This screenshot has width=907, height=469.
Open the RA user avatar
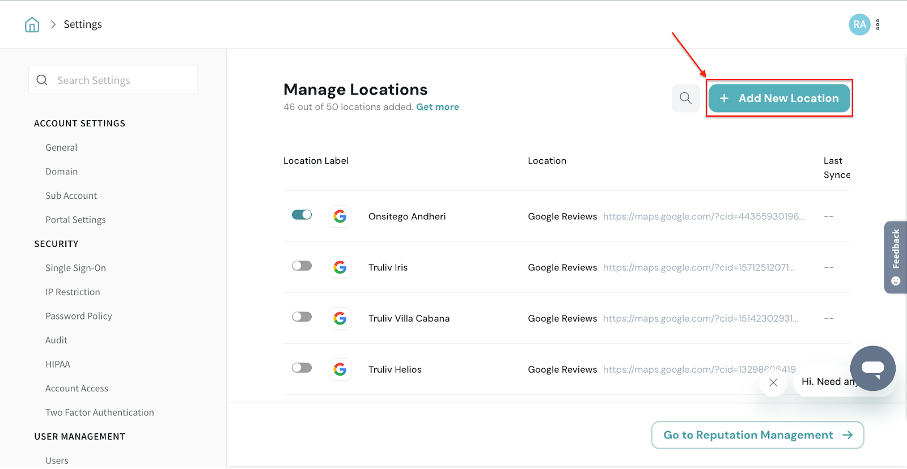click(859, 24)
